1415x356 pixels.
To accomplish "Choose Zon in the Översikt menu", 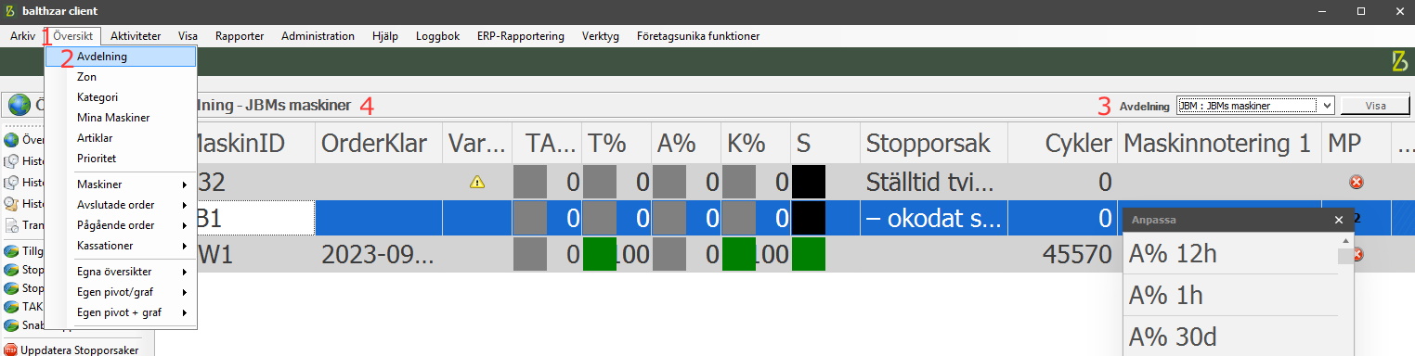I will 121,77.
